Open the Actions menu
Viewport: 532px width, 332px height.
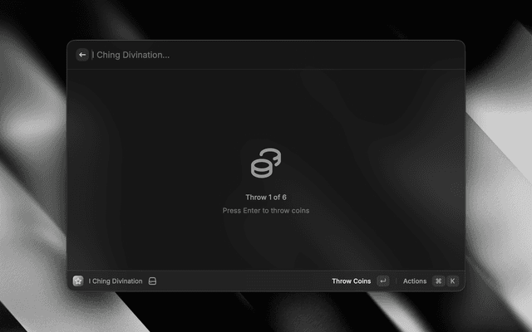[x=415, y=281]
